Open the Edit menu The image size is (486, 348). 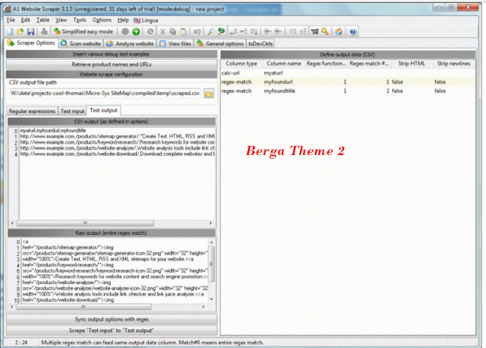click(x=25, y=21)
